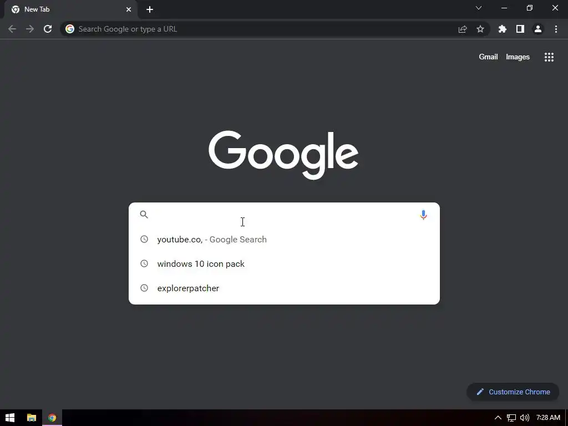Image resolution: width=568 pixels, height=426 pixels.
Task: Open the Google apps grid
Action: (549, 57)
